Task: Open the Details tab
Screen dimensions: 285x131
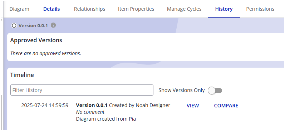Action: (x=51, y=9)
